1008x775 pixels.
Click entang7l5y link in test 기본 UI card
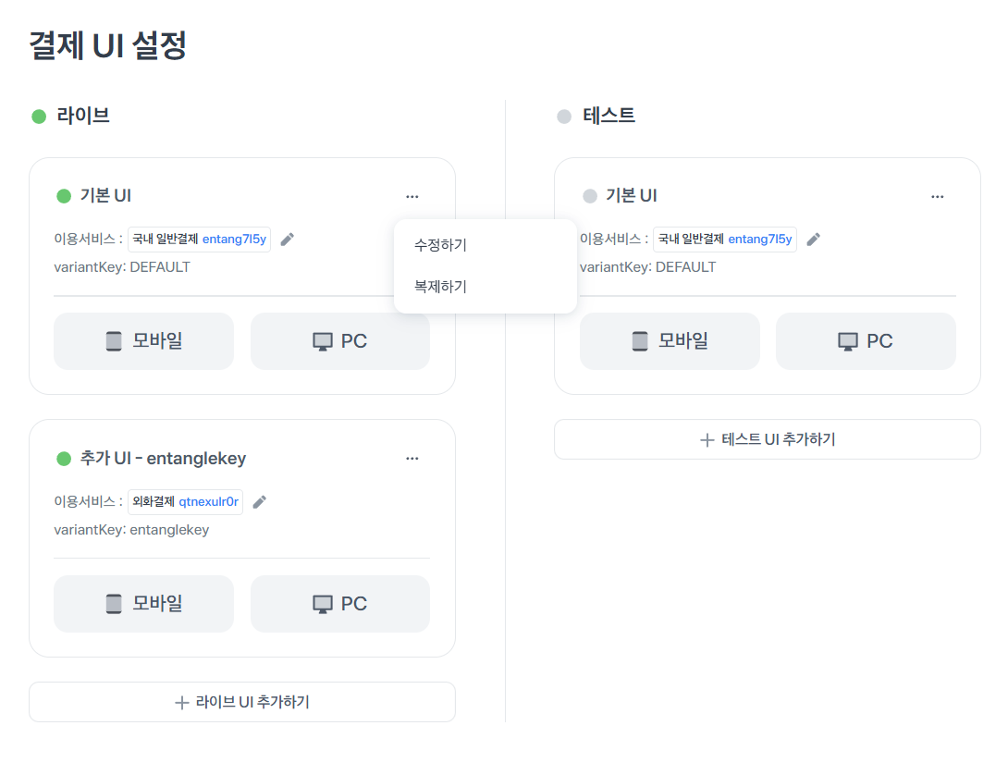click(759, 240)
